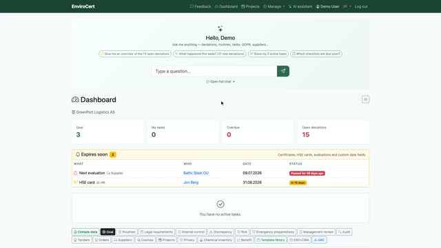Viewport: 441px width, 248px height.
Task: Go to Dashboard in the top navigation
Action: 226,6
